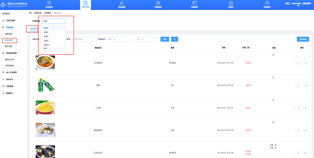
Task: Go to 进销存 module icon
Action: pyautogui.click(x=231, y=3)
